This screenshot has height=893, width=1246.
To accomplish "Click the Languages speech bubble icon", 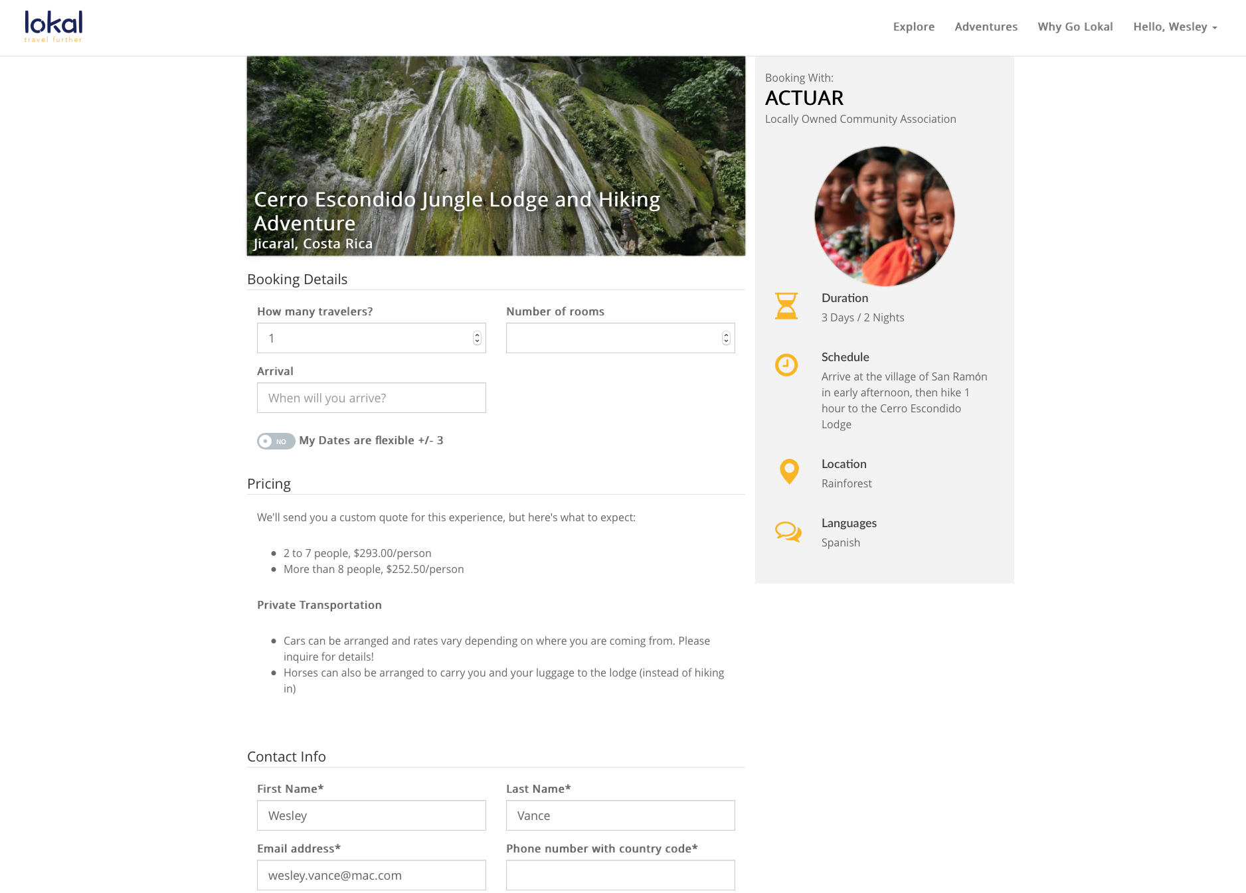I will click(x=787, y=531).
